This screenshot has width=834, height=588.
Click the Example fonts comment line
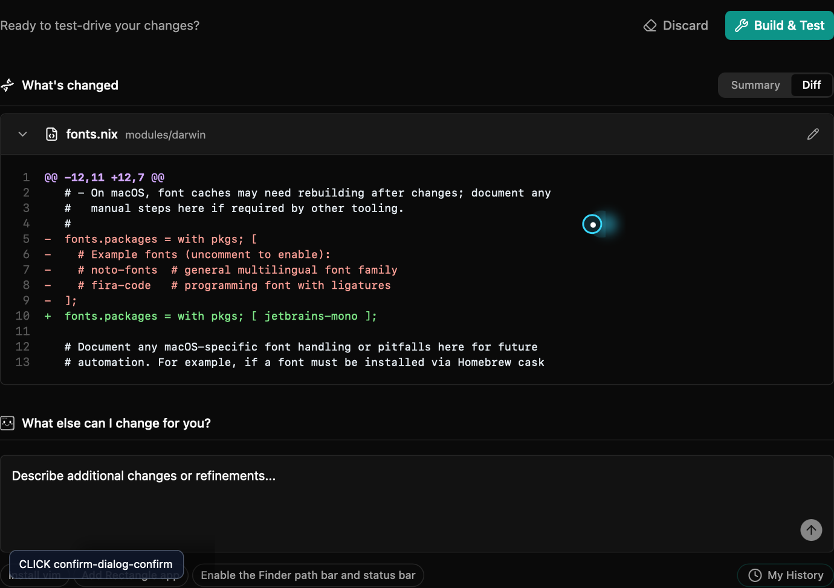204,254
